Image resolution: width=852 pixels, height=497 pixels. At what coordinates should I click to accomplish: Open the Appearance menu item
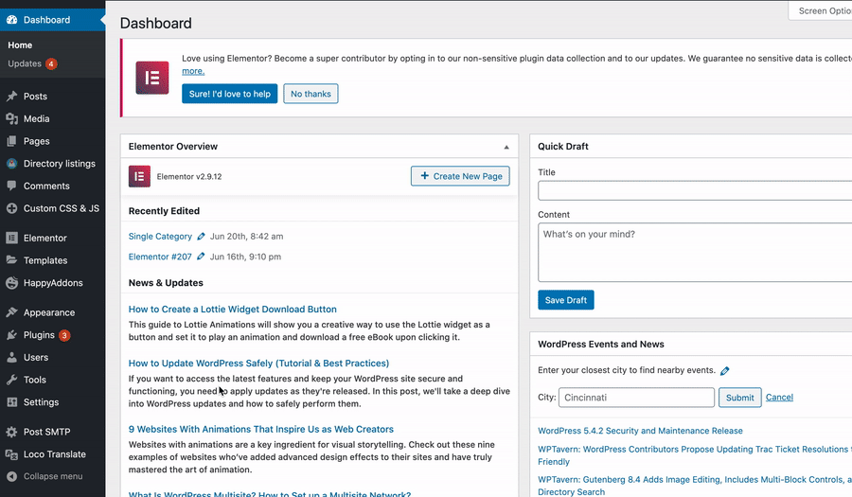tap(49, 312)
